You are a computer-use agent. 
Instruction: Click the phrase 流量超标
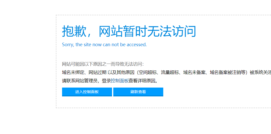[x=170, y=72]
